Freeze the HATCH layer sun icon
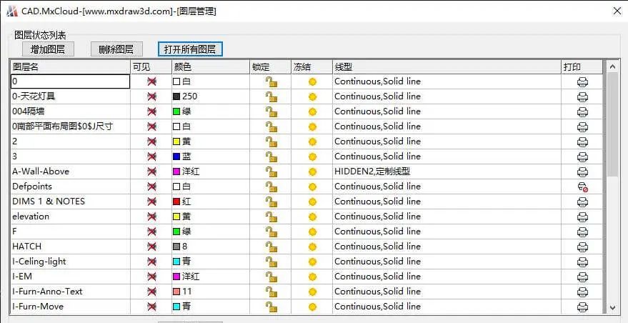This screenshot has height=323, width=628. click(x=312, y=247)
